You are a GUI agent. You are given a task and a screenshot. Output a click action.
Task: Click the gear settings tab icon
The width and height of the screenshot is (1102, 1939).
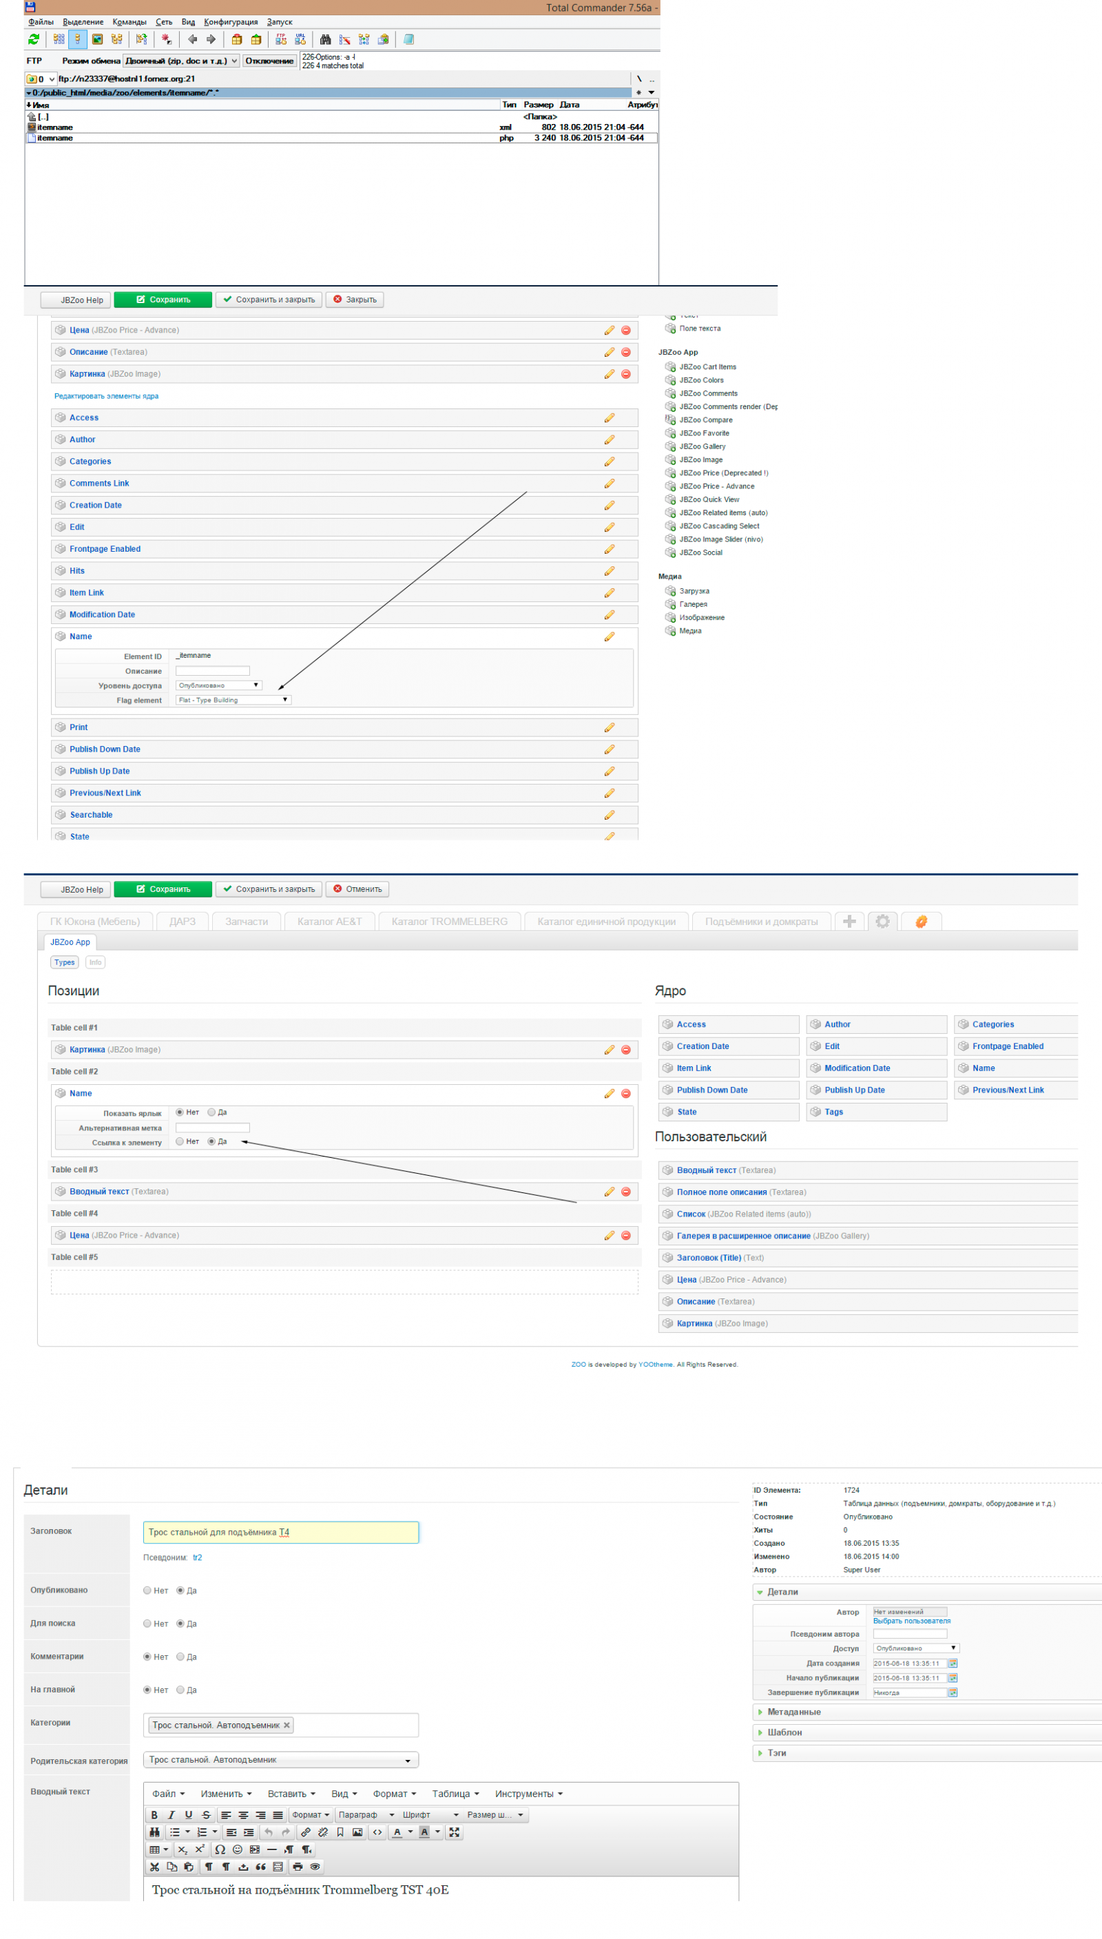pyautogui.click(x=882, y=921)
